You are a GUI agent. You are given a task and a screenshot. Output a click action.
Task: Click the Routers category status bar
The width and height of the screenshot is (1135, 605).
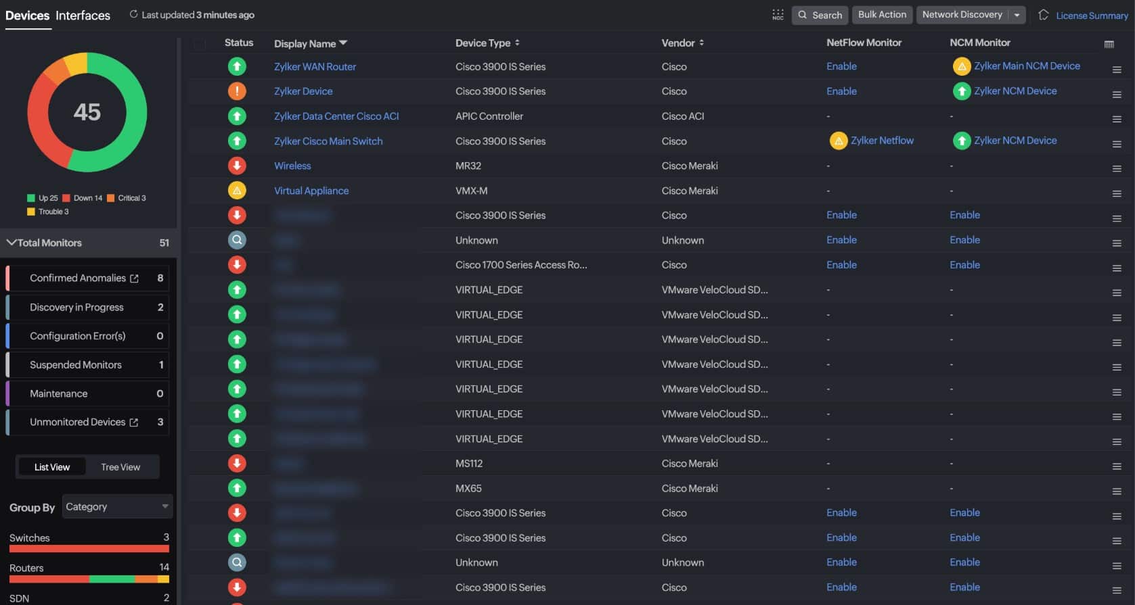[89, 579]
